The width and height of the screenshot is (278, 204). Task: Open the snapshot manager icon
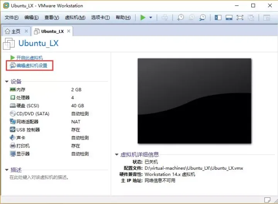(x=202, y=17)
